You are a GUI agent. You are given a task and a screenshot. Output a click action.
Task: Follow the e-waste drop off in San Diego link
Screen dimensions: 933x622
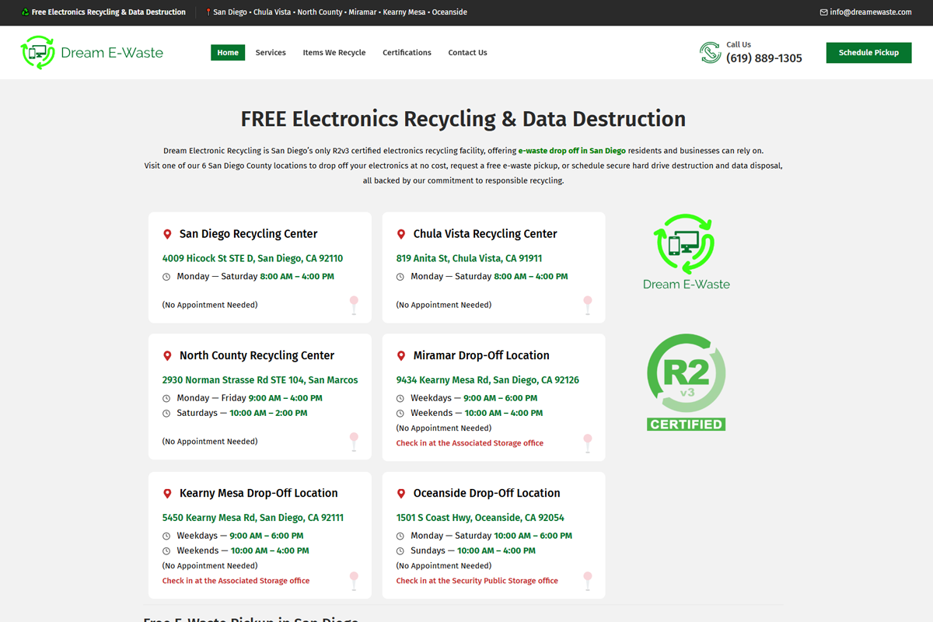click(x=572, y=151)
